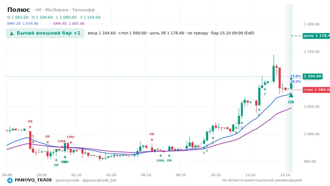The width and height of the screenshot is (330, 186).
Task: Click the '23,6%' Fibonacci level label
Action: click(x=295, y=76)
